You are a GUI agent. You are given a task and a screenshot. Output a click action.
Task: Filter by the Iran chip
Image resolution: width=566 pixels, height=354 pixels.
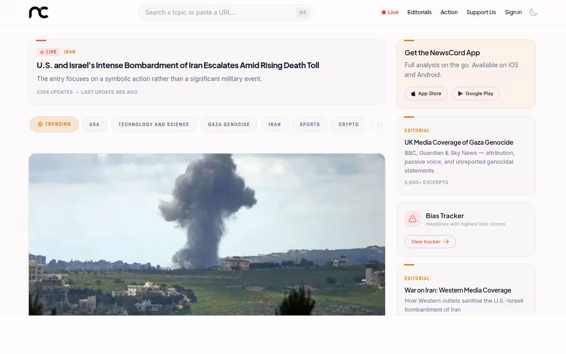click(x=275, y=125)
